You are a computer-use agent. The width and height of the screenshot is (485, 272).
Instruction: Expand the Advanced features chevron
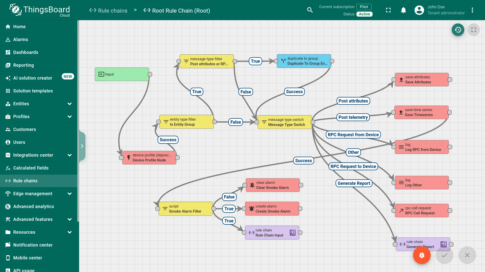coord(70,219)
